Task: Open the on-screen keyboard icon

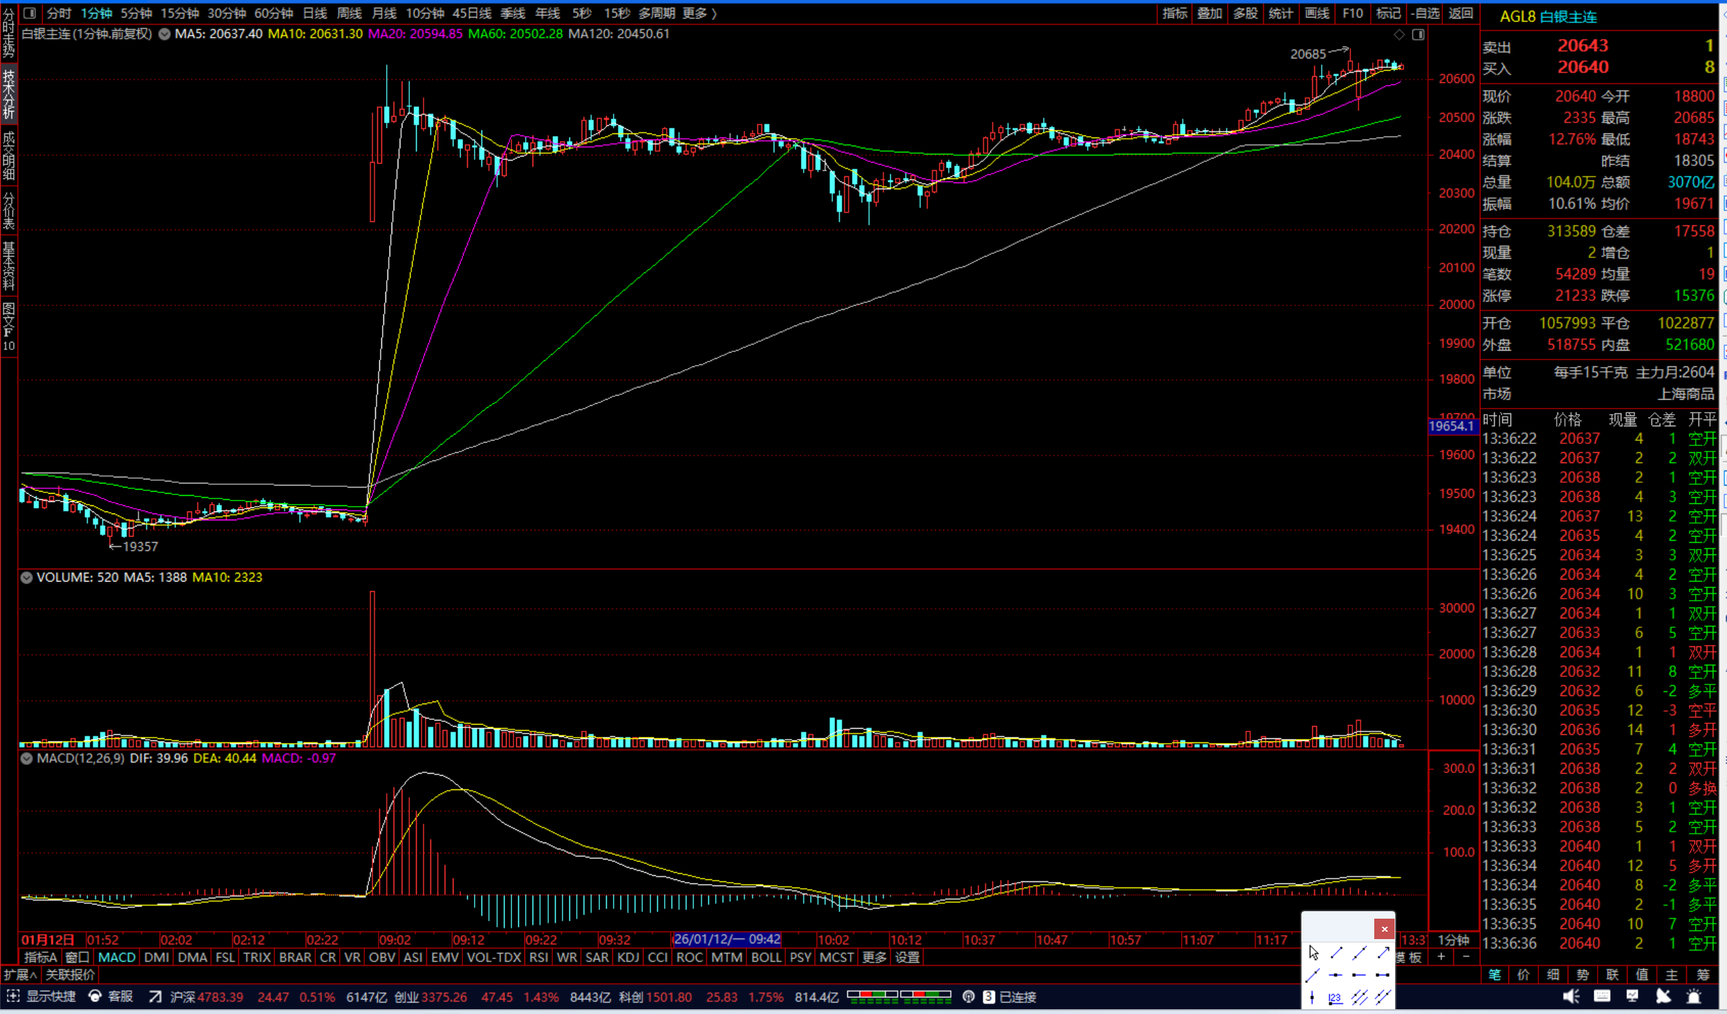Action: (1602, 997)
